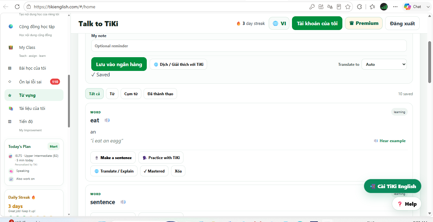Click the Lưu vào ngân hàng button
This screenshot has height=222, width=433.
click(x=119, y=64)
